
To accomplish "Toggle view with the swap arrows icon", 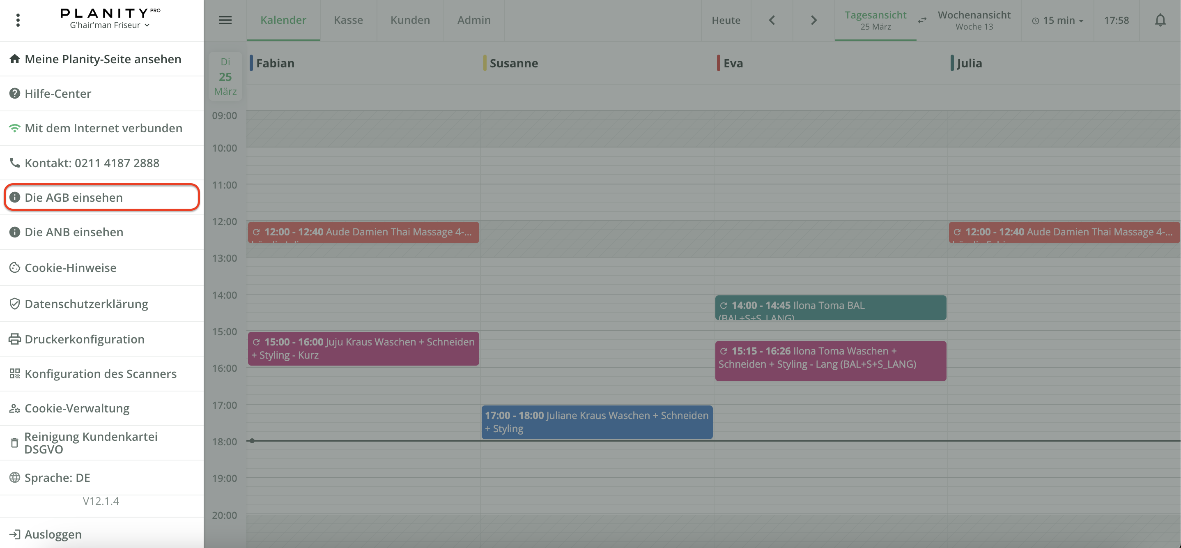I will [922, 20].
